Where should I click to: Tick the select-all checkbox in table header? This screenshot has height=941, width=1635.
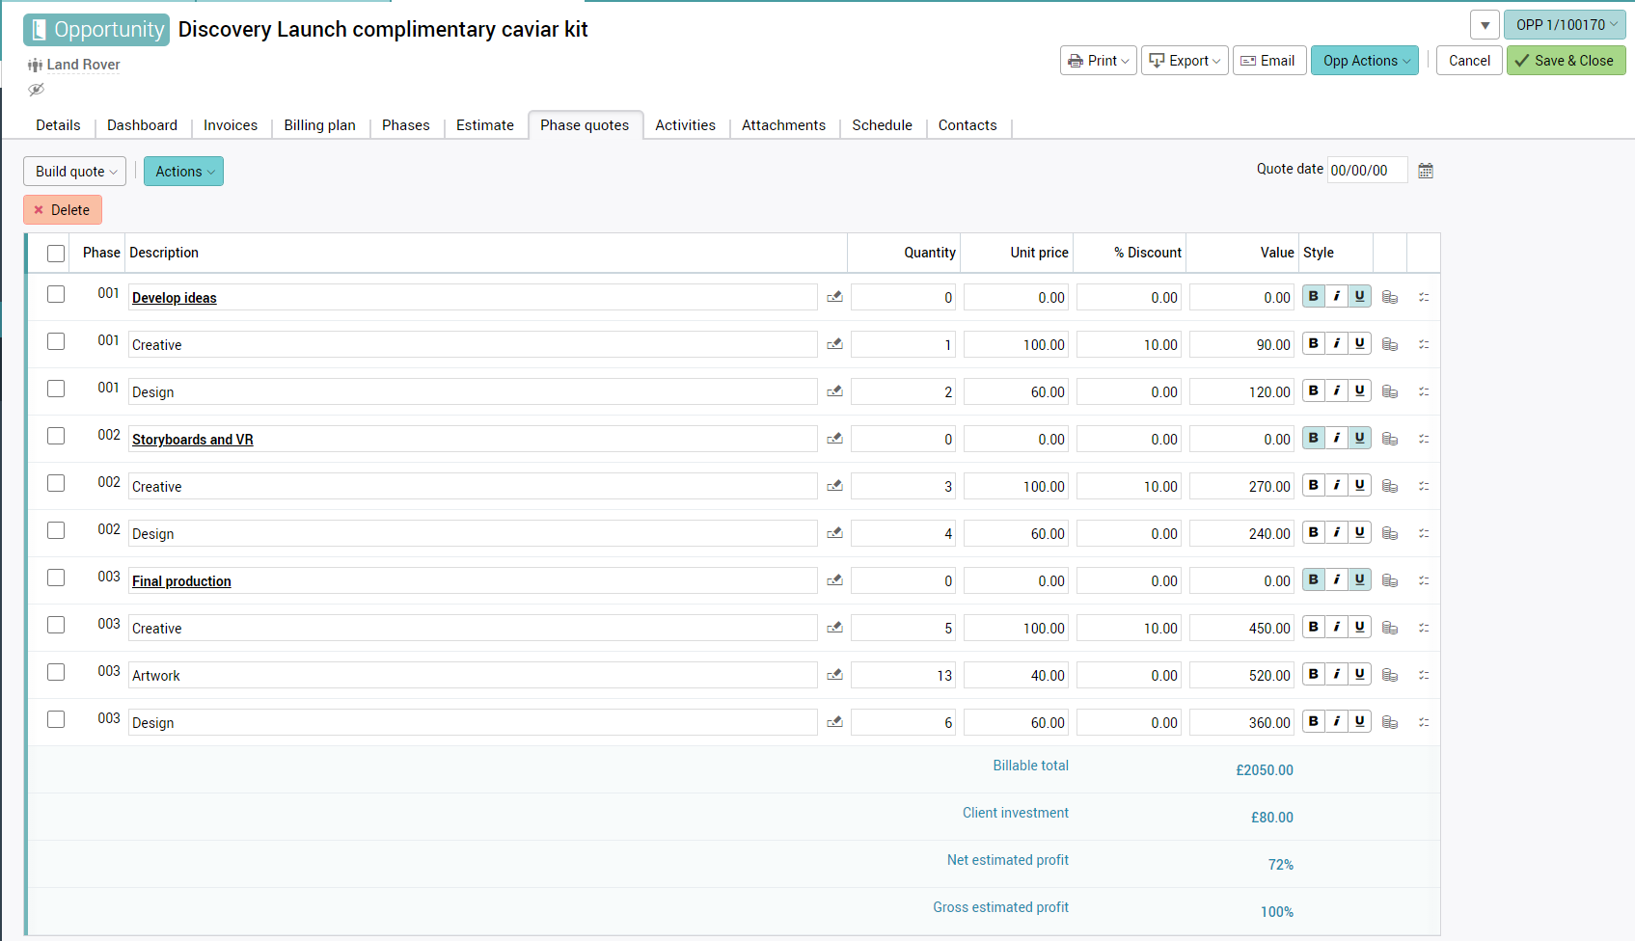(56, 254)
